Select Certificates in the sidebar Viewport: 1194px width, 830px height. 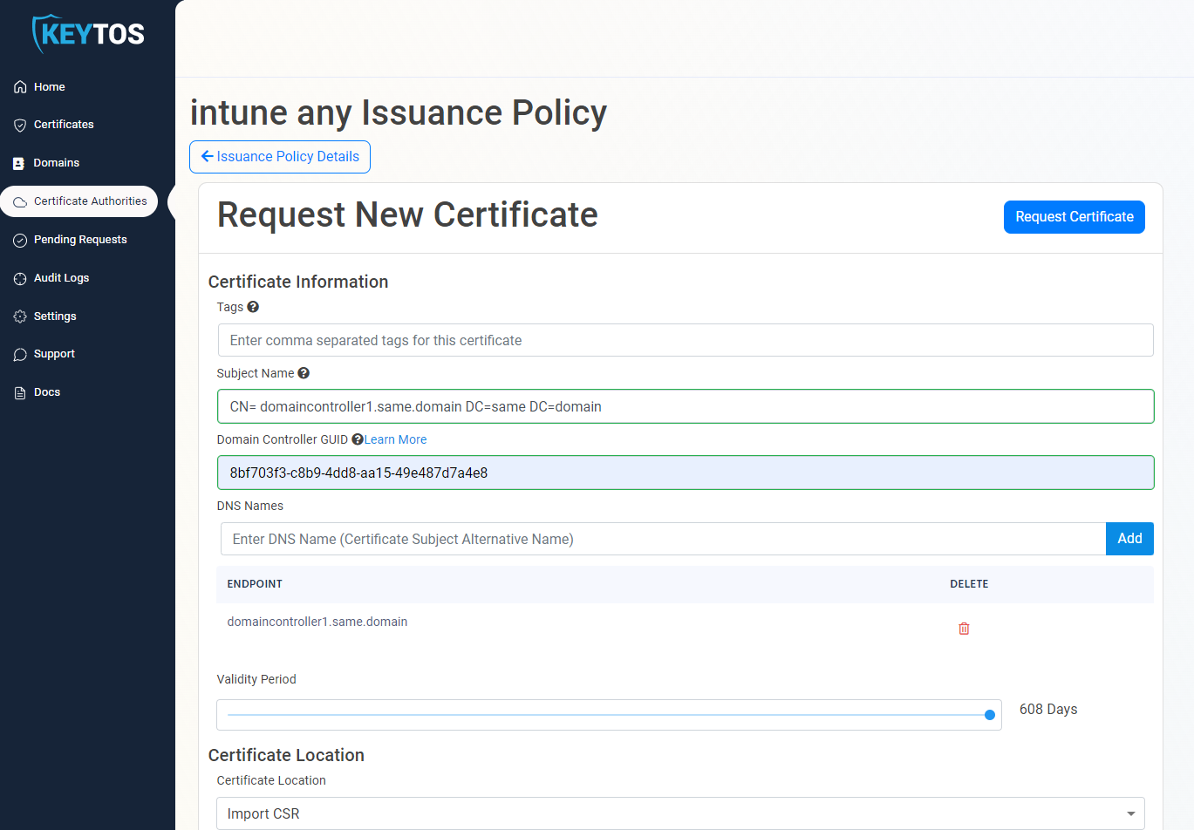coord(19,125)
